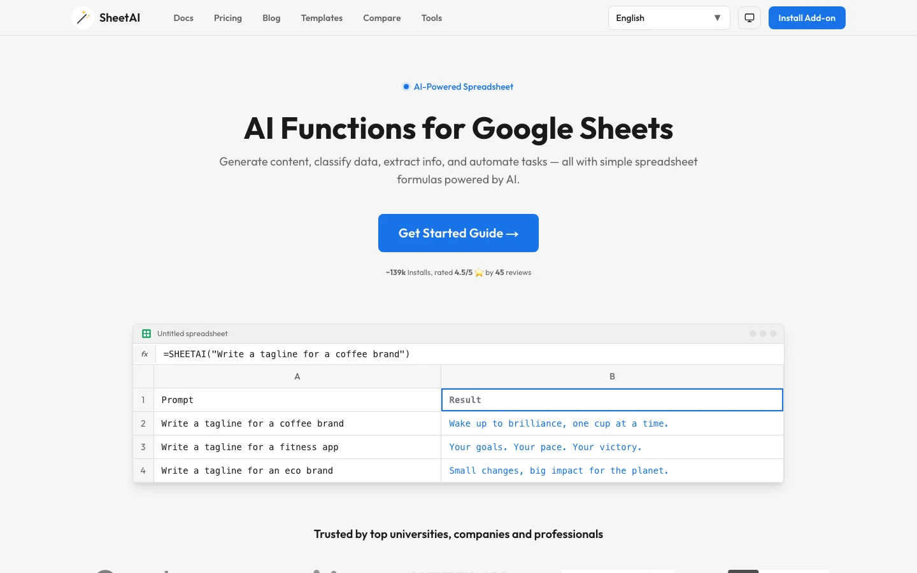Click the 'Untitled spreadsheet' title
This screenshot has height=573, width=917.
pyautogui.click(x=192, y=334)
